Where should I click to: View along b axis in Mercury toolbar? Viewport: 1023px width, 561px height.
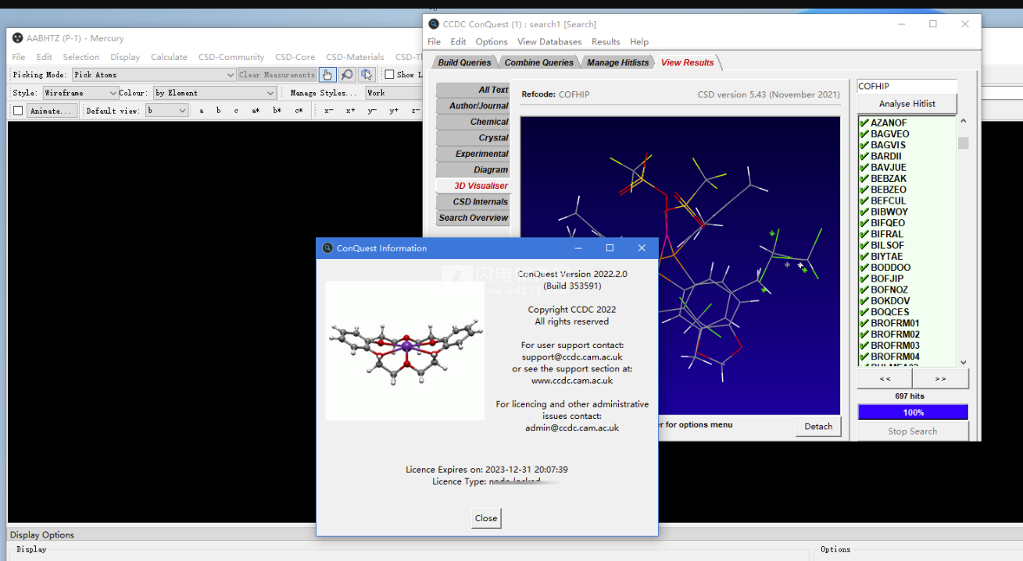point(218,111)
